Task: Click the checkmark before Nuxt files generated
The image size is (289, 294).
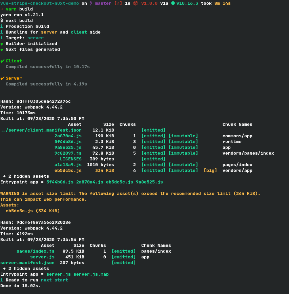Action: tap(2, 50)
